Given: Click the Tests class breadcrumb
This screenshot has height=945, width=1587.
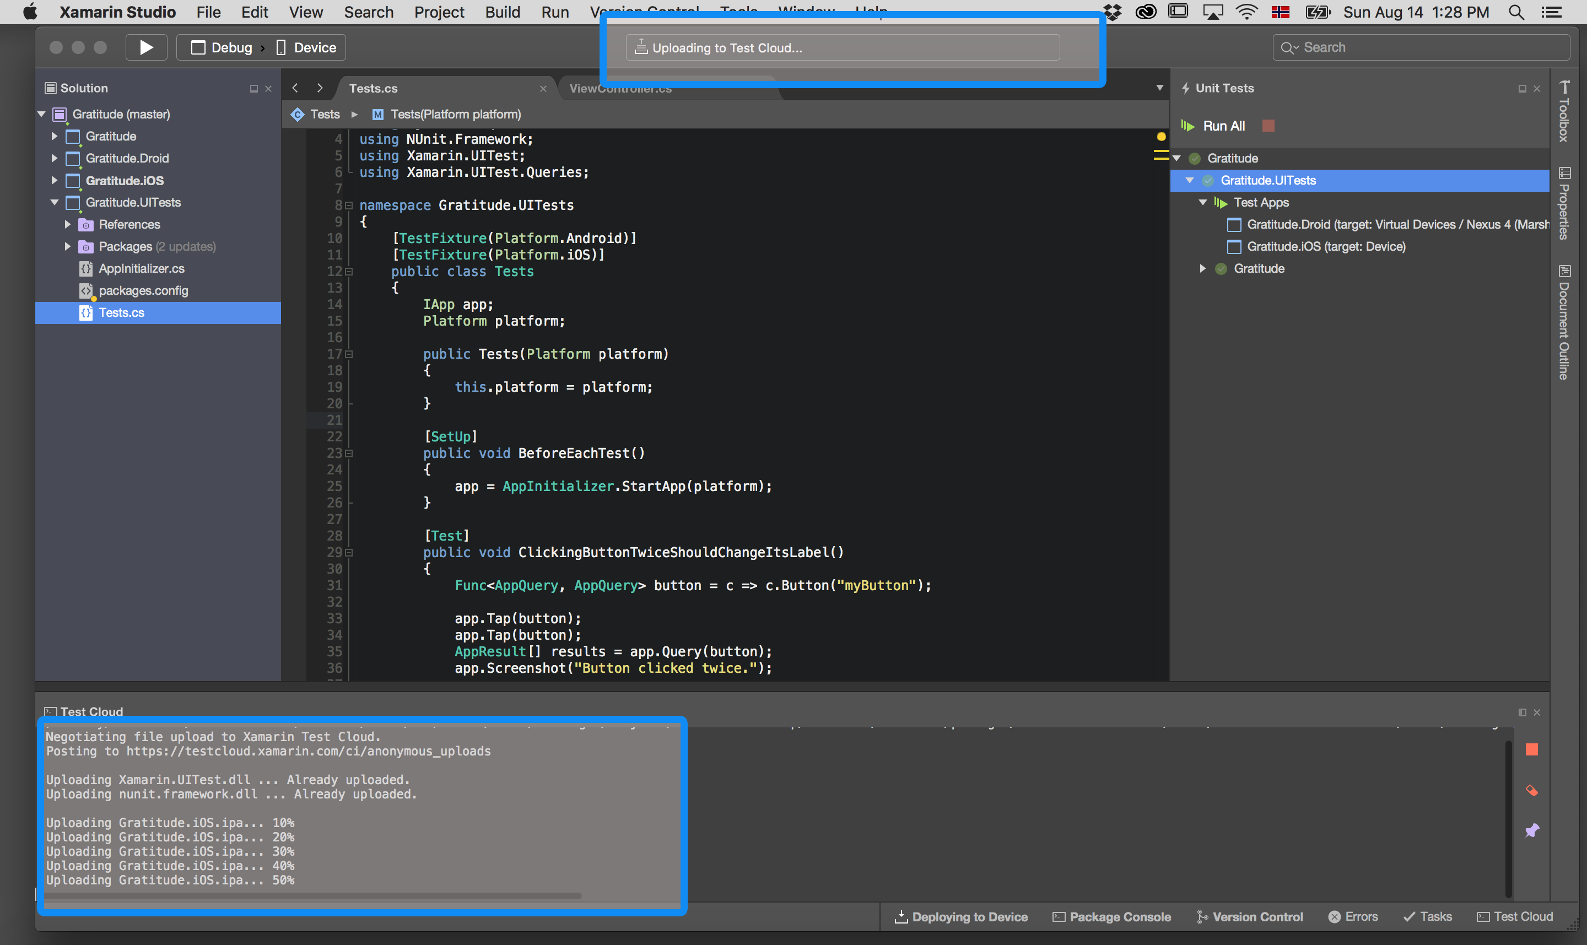Looking at the screenshot, I should coord(316,115).
